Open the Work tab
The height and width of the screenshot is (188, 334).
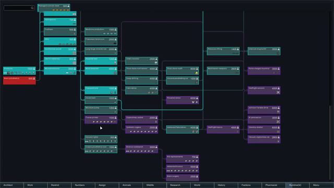click(x=35, y=185)
